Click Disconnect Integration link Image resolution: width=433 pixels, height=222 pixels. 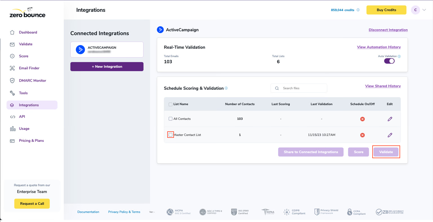388,30
